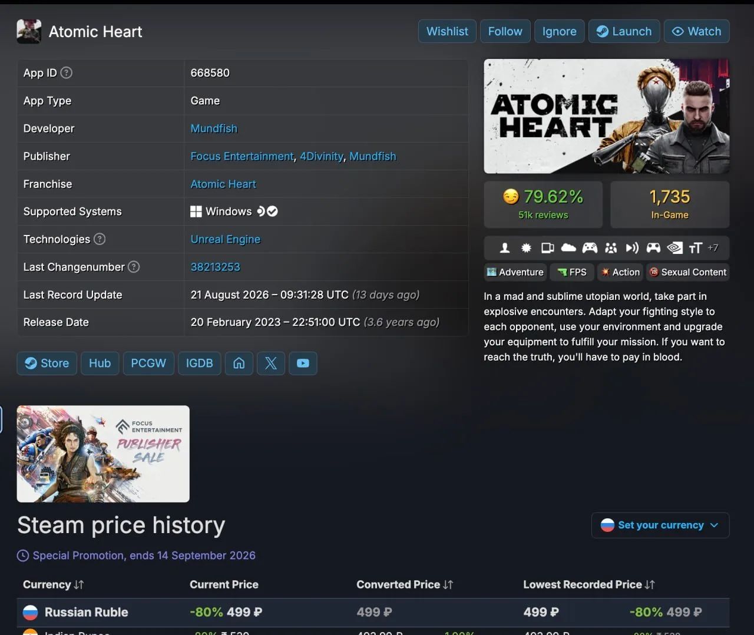Open the YouTube link icon button

pyautogui.click(x=303, y=363)
